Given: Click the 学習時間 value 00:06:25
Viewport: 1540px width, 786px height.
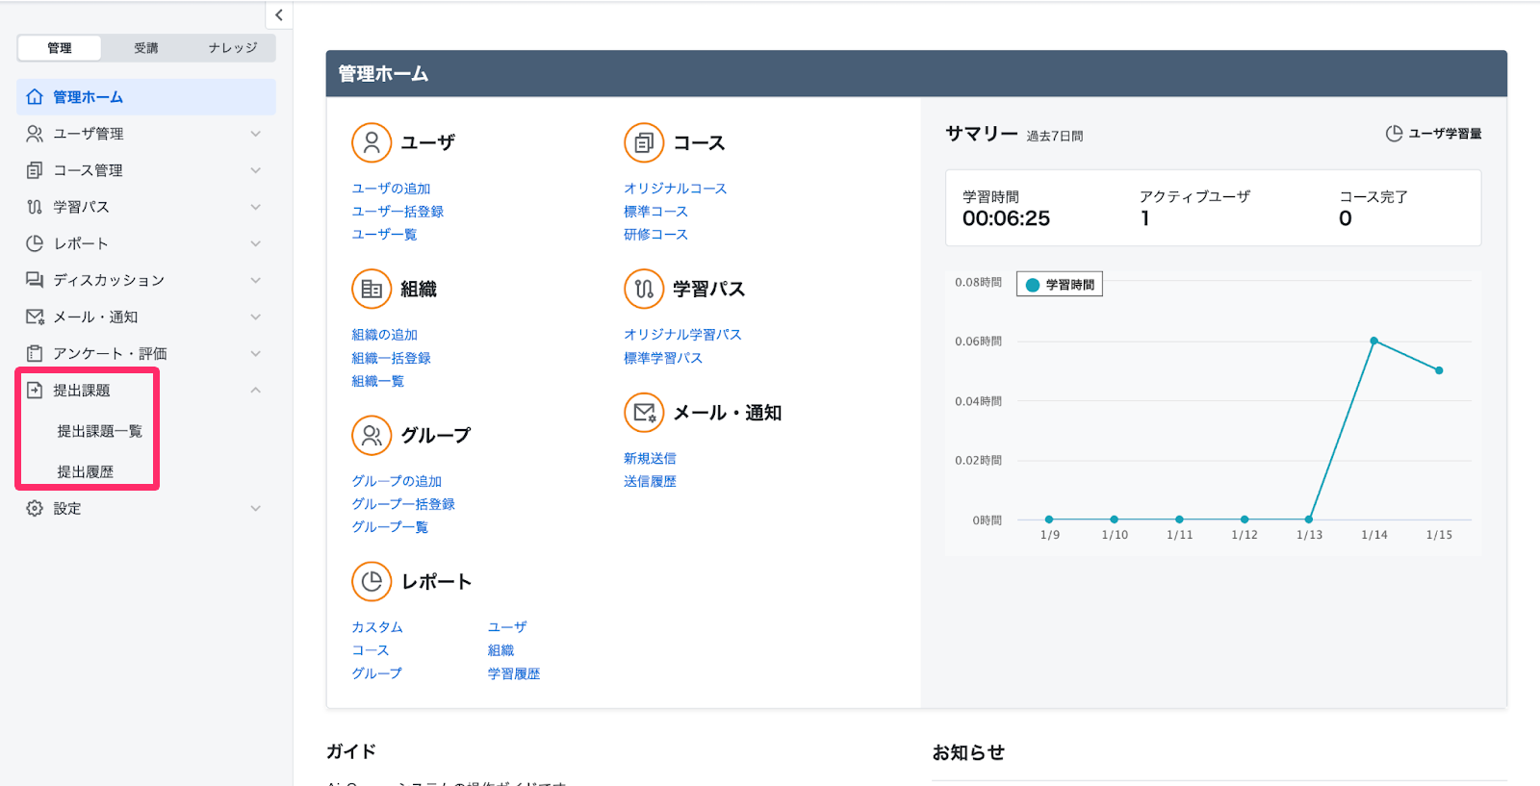Looking at the screenshot, I should tap(1006, 218).
